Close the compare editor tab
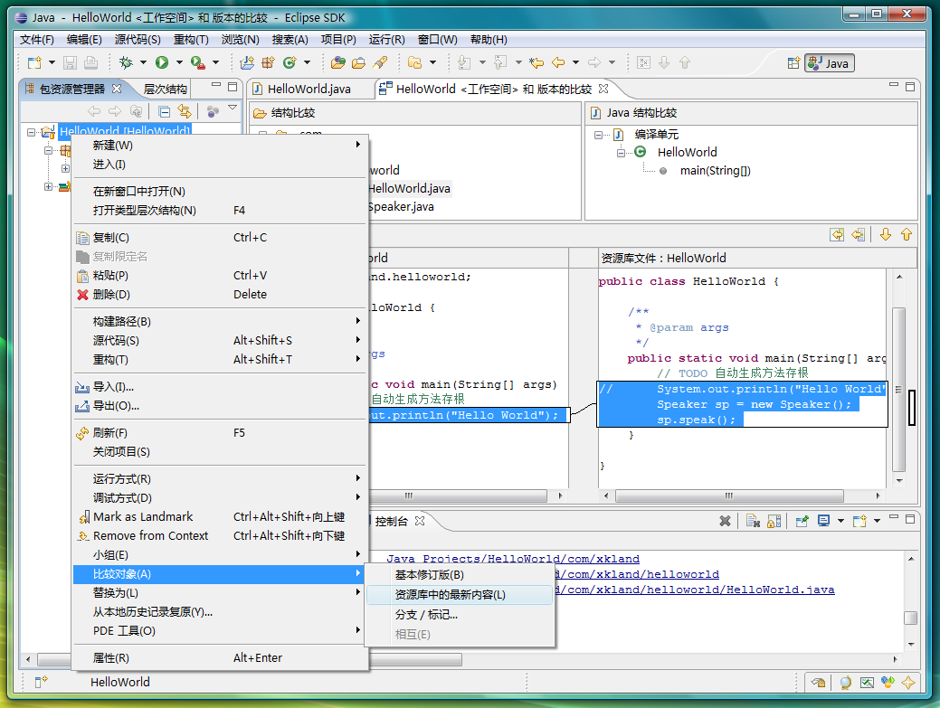Viewport: 940px width, 708px height. coord(603,89)
